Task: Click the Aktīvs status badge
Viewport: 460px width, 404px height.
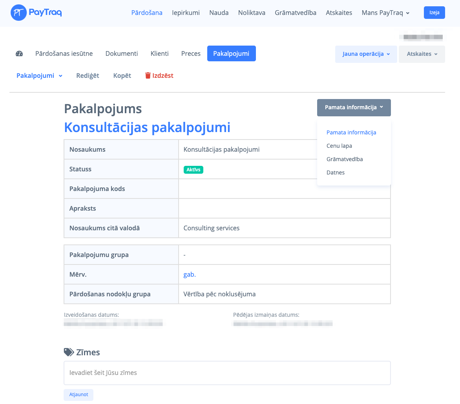Action: [x=193, y=169]
